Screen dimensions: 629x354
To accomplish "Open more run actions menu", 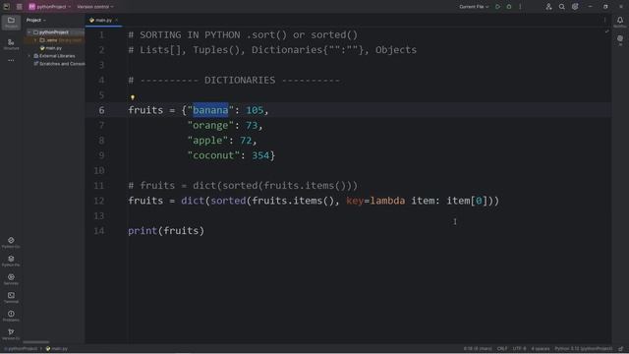I will point(520,7).
